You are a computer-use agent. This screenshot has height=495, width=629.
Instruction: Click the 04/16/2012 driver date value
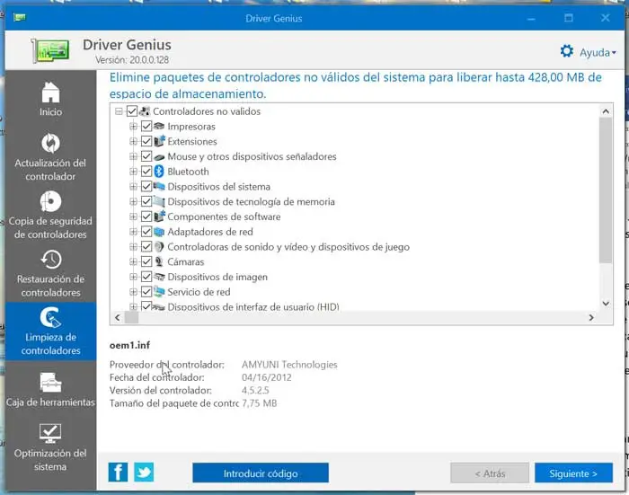266,377
